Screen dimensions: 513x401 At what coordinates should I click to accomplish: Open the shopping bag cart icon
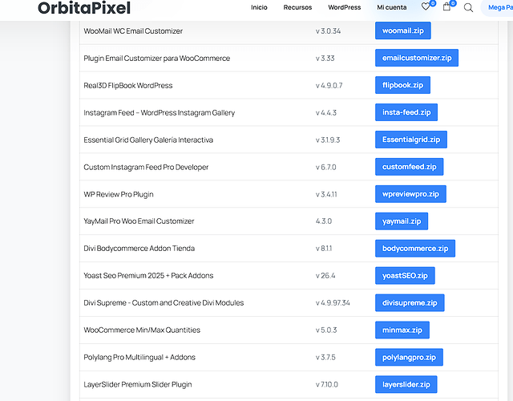click(x=446, y=7)
